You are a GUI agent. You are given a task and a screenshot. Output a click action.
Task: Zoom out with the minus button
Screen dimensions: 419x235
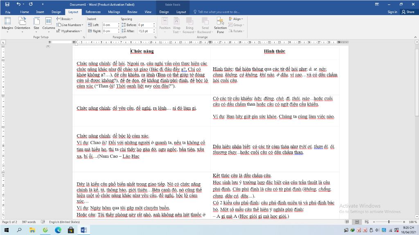tap(374, 222)
